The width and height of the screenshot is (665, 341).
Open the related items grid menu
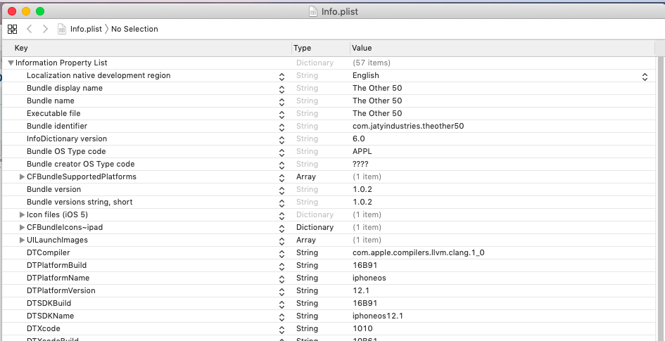pos(12,29)
